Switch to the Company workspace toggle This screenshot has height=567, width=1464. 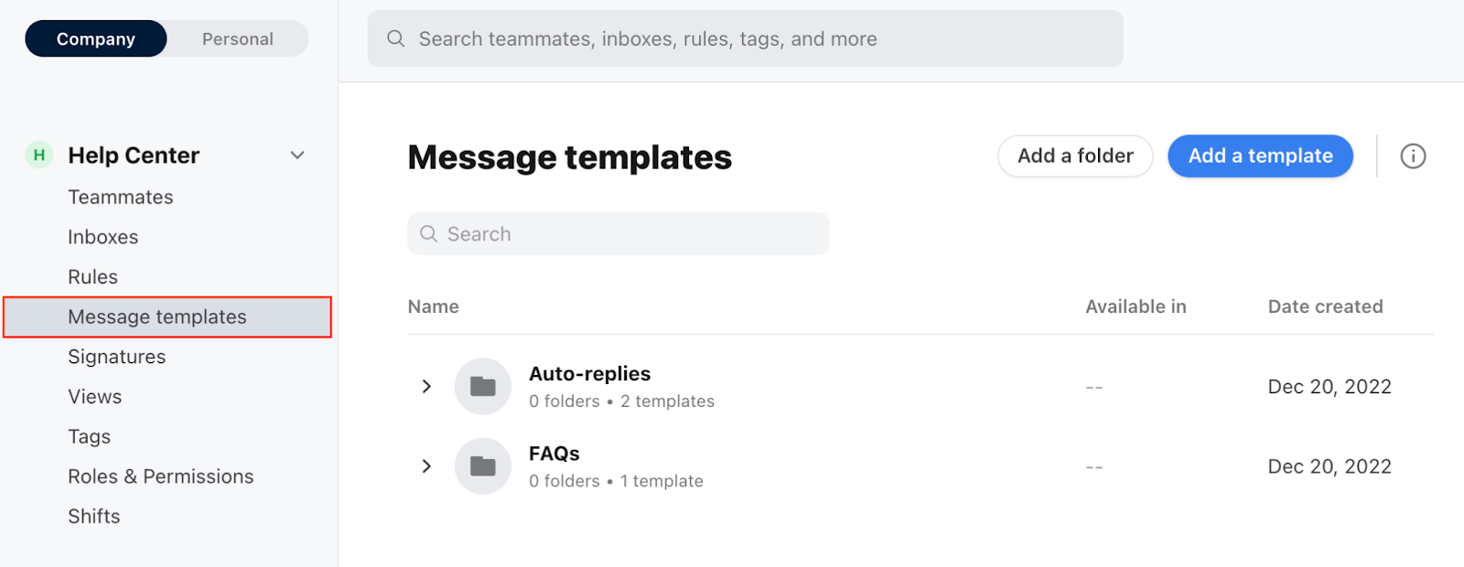(96, 38)
